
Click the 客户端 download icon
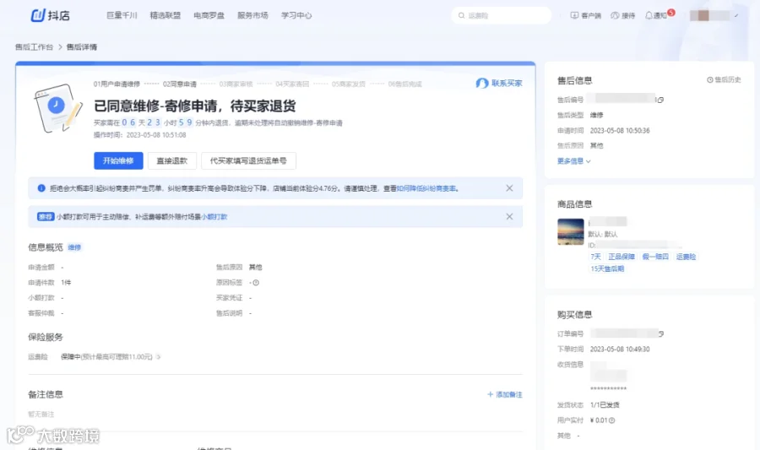[574, 15]
